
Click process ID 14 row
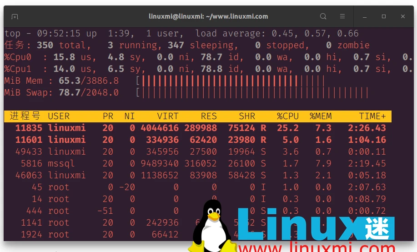198,199
